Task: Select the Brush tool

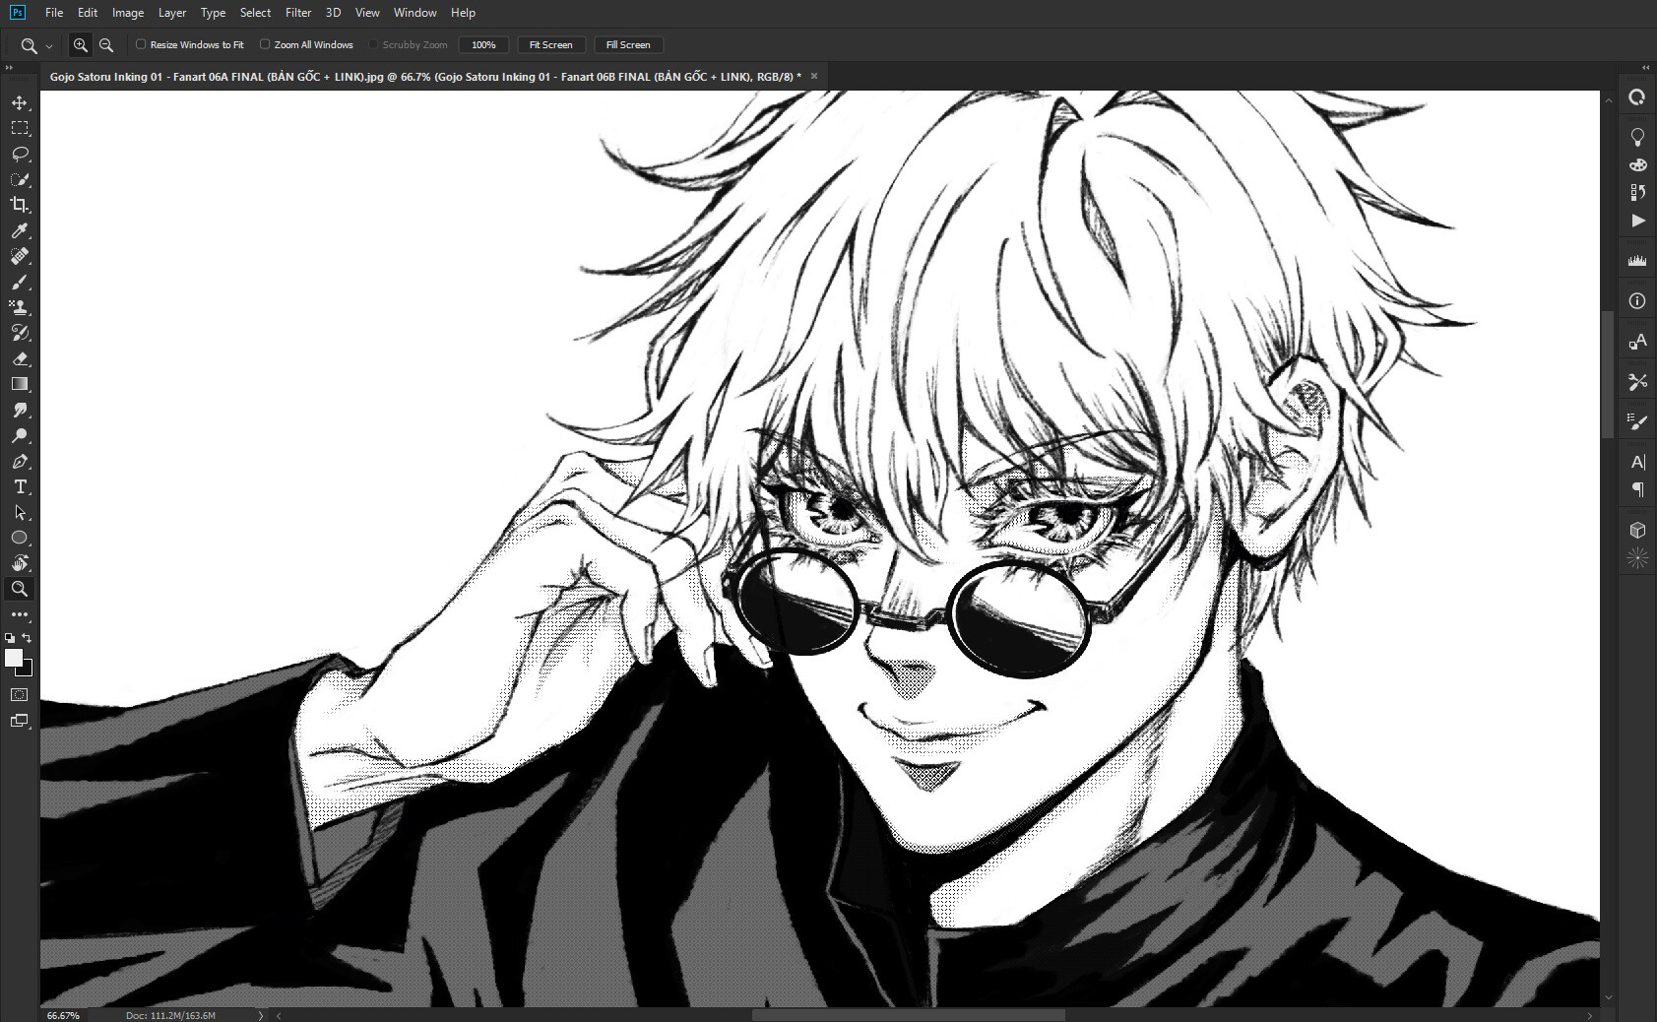Action: (20, 283)
